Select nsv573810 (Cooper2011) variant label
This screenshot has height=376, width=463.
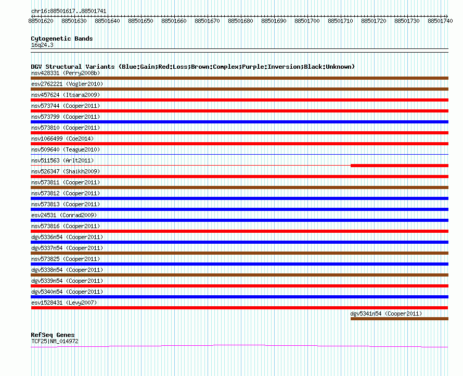66,128
